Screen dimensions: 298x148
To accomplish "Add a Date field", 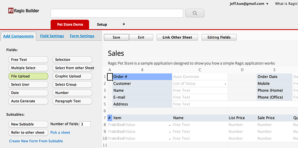I will 28,93.
